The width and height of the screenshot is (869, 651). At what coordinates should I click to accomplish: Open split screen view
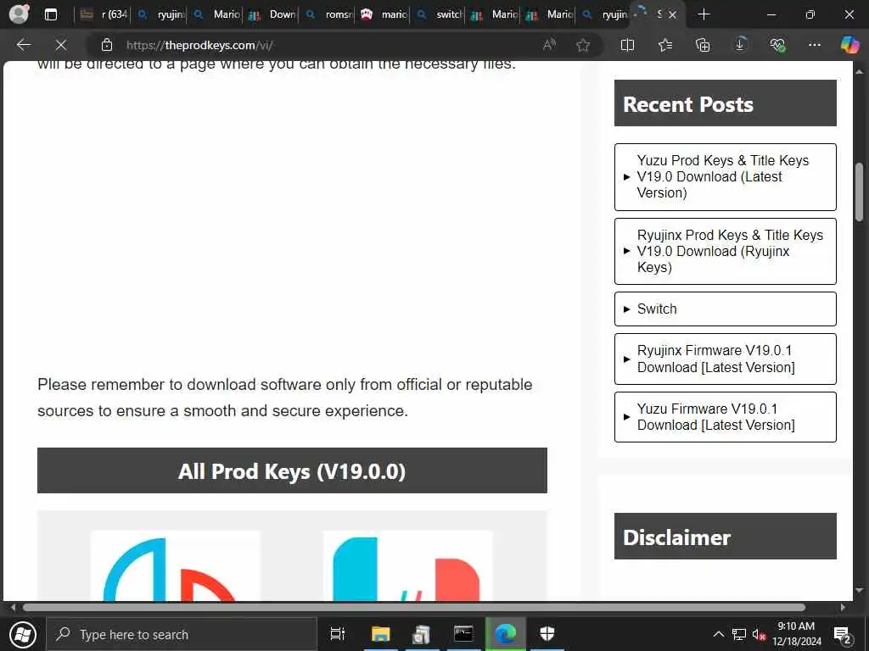[627, 45]
